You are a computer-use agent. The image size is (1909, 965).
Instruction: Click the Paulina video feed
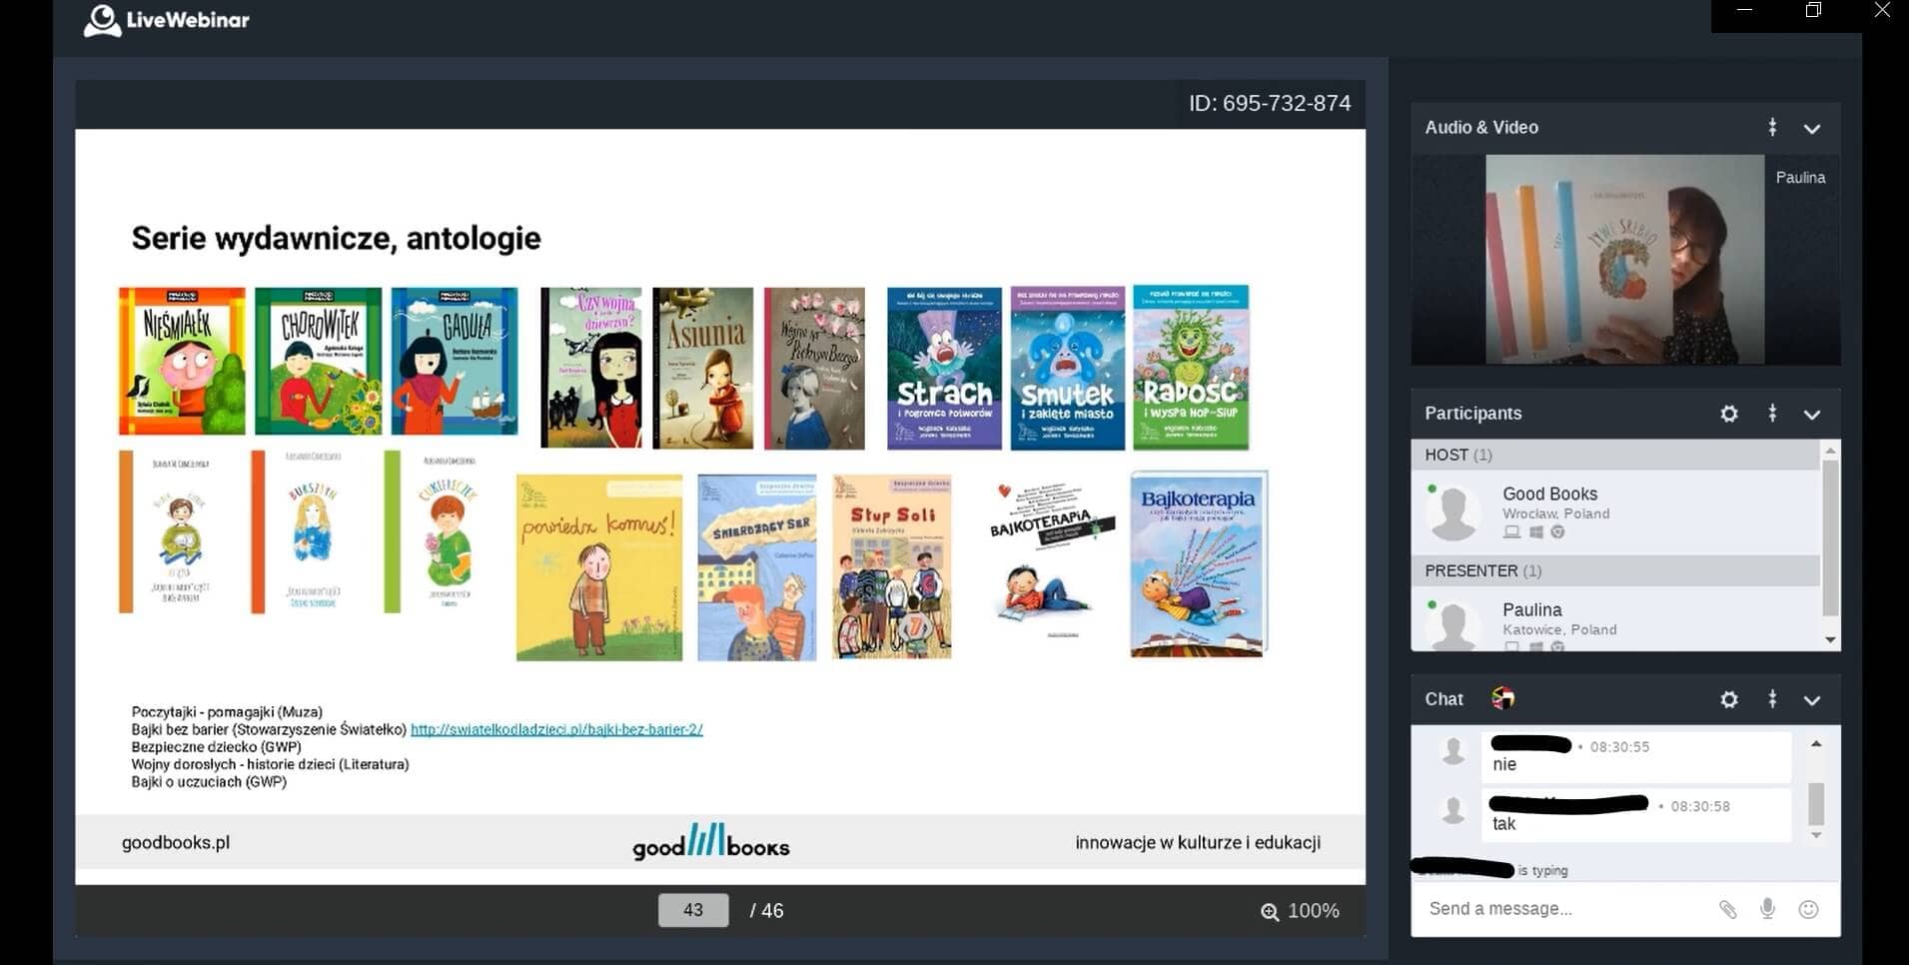tap(1624, 259)
